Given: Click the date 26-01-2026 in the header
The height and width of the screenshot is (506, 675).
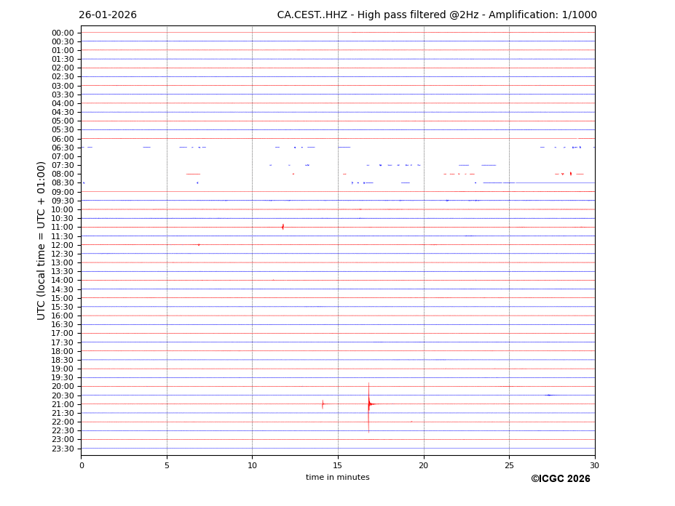Looking at the screenshot, I should 108,15.
